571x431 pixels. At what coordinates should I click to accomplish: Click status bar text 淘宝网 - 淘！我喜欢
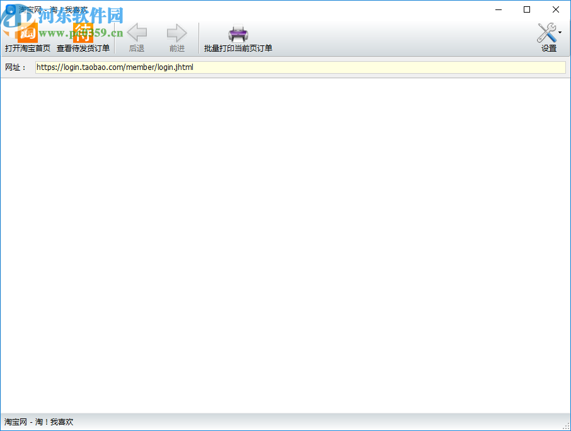(38, 422)
